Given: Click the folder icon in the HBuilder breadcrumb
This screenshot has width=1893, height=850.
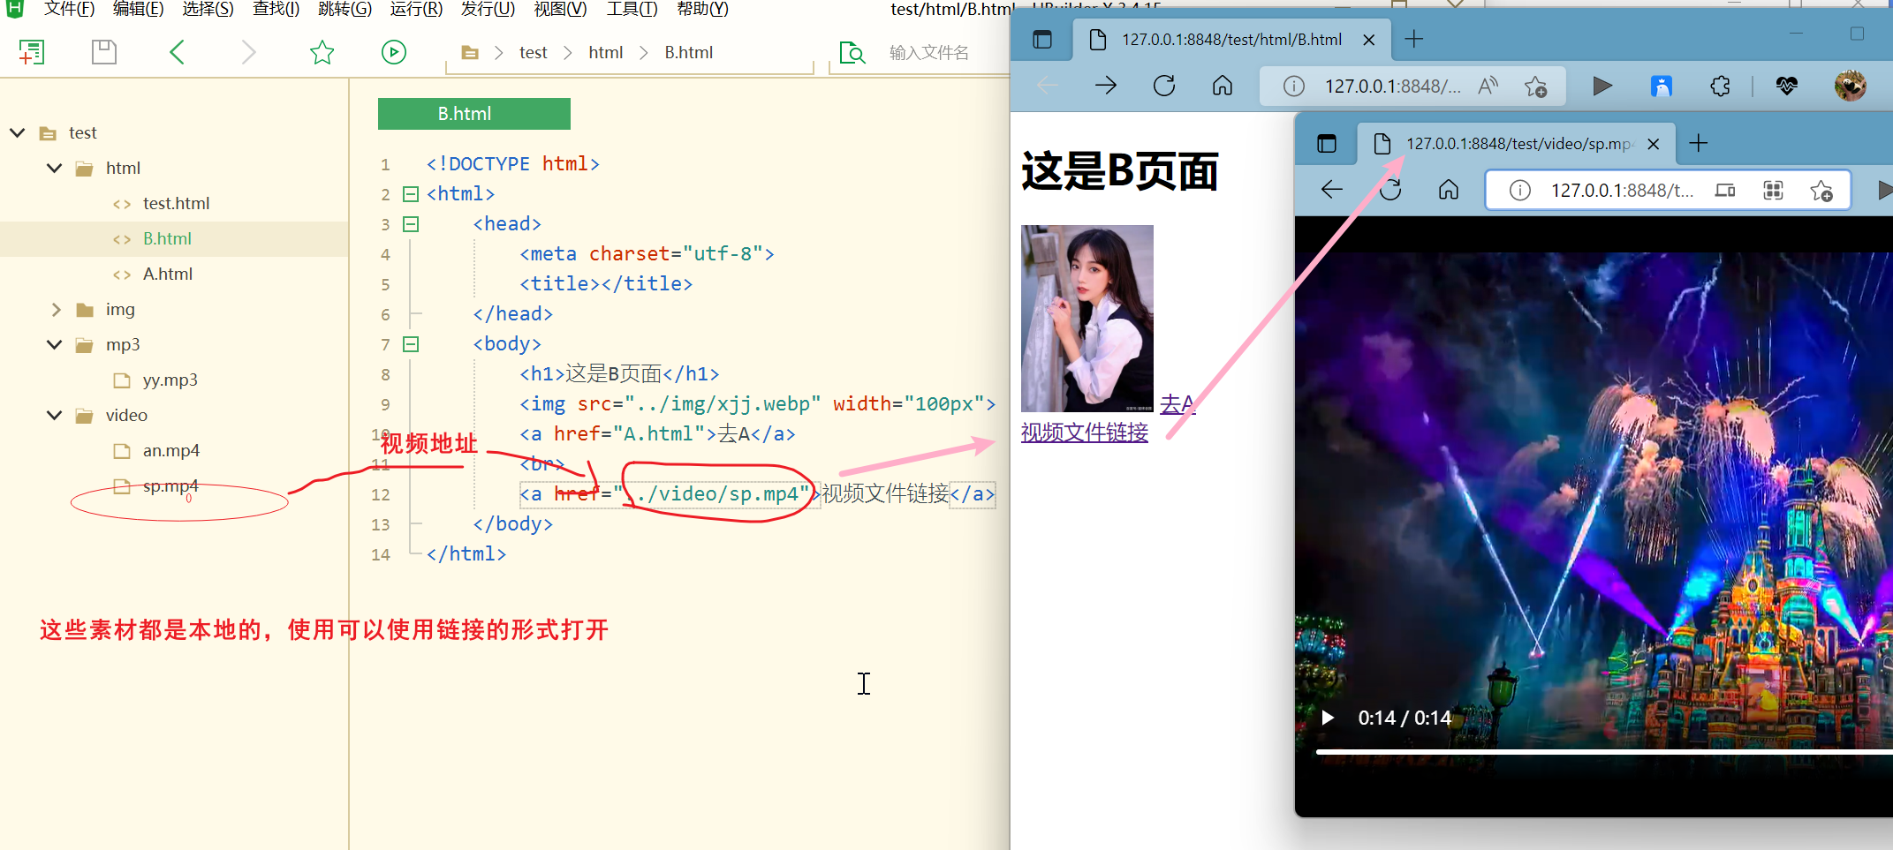Looking at the screenshot, I should point(470,53).
